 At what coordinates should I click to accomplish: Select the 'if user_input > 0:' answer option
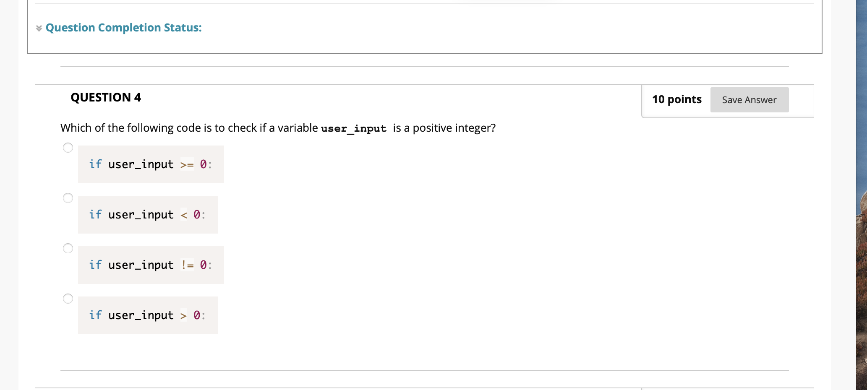click(68, 299)
